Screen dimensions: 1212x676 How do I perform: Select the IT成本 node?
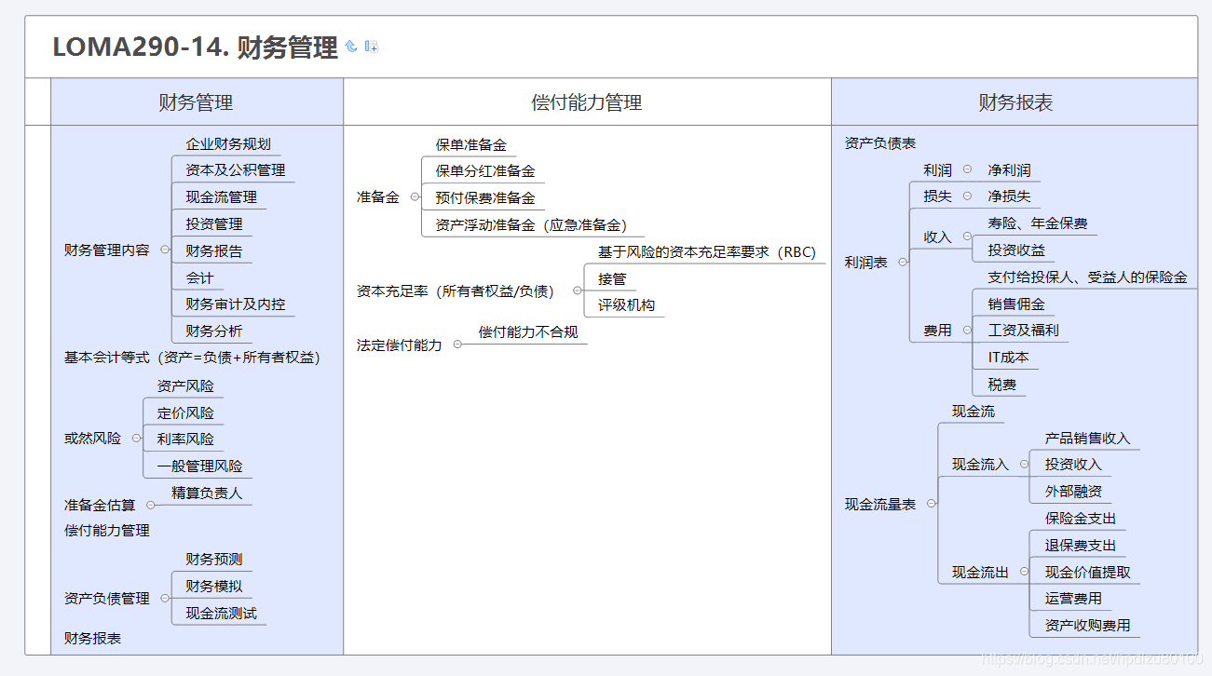pos(1008,358)
